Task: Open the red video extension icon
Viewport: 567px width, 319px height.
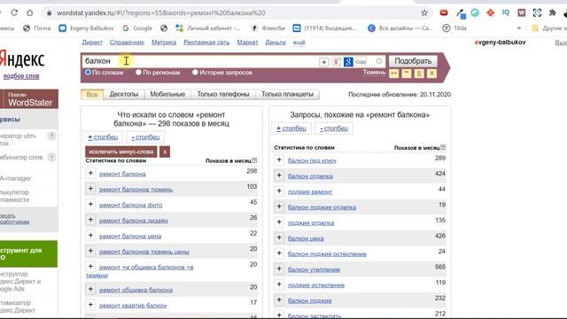Action: pos(444,12)
